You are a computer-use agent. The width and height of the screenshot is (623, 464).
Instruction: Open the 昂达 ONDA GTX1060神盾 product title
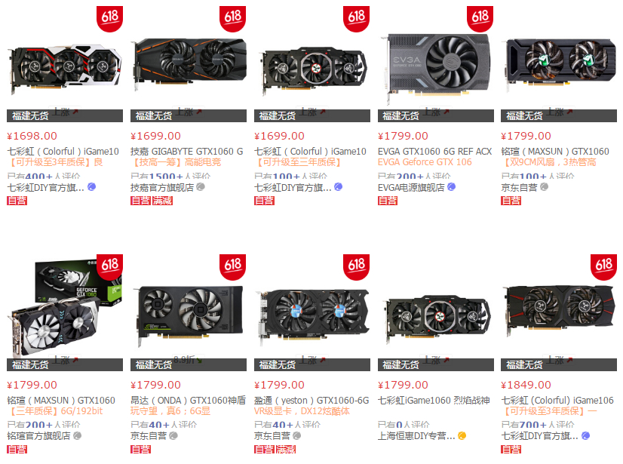[188, 401]
